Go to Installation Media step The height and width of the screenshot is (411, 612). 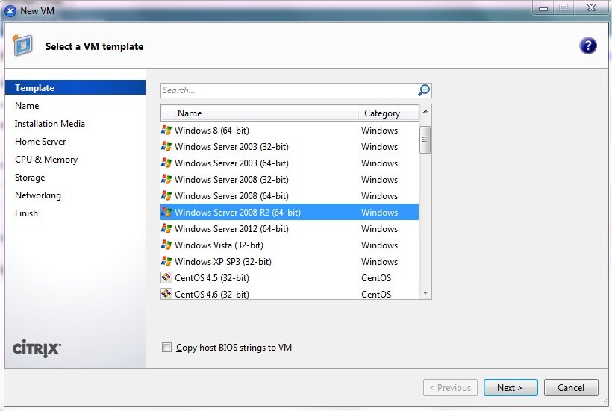tap(50, 124)
